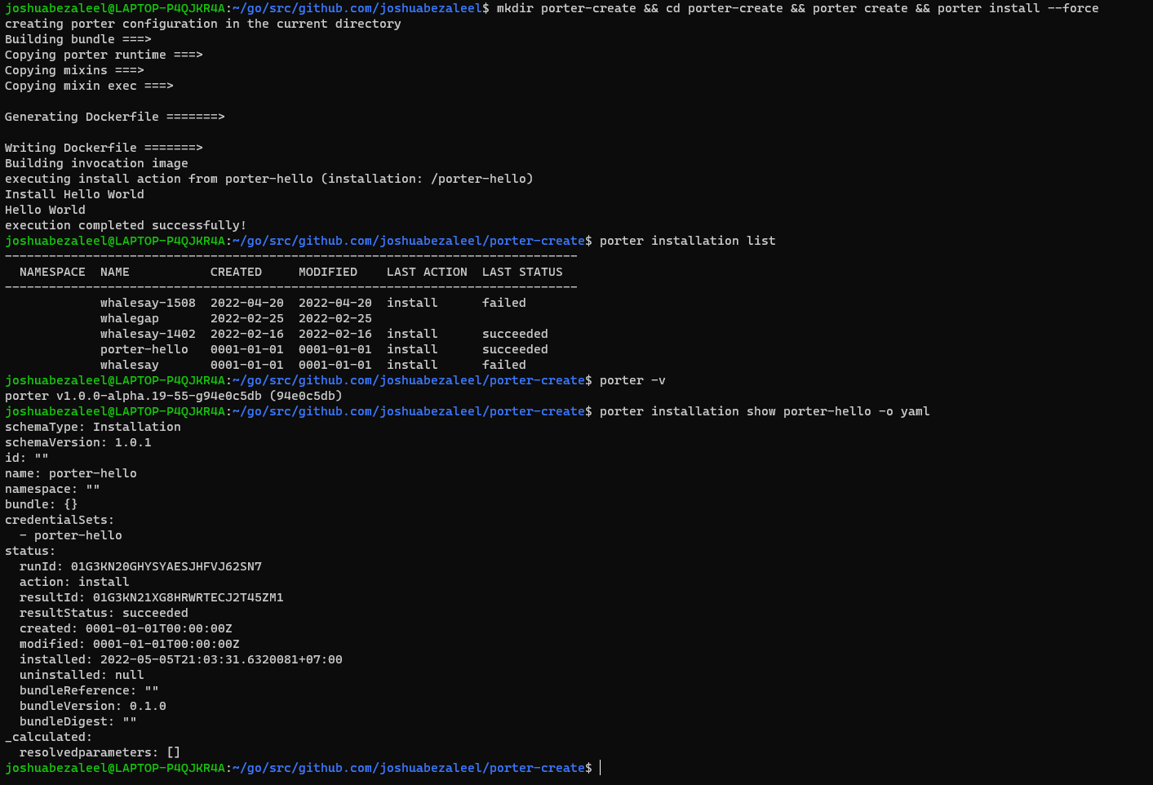The image size is (1153, 785).
Task: Click the whalegap installation entry
Action: click(x=130, y=318)
